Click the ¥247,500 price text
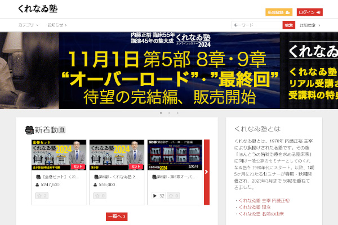The height and width of the screenshot is (225, 338). (x=50, y=184)
